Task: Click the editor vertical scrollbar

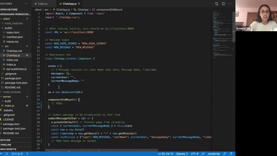Action: tap(234, 26)
